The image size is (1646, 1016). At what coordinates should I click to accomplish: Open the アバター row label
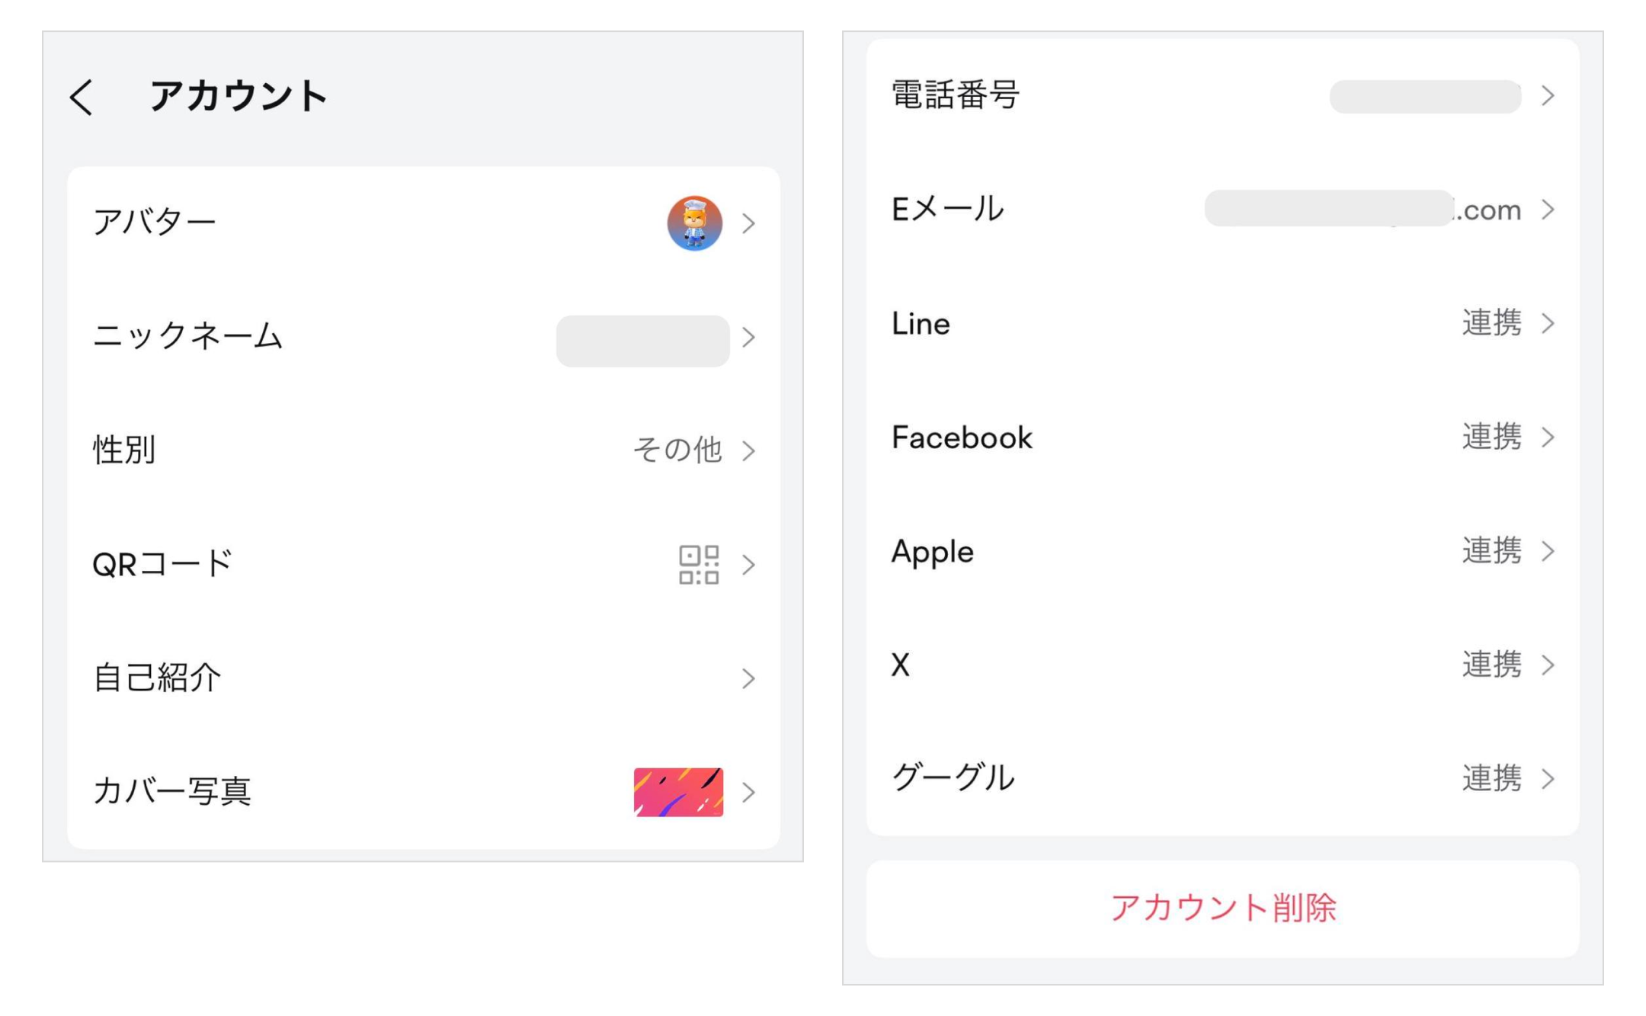(x=155, y=223)
